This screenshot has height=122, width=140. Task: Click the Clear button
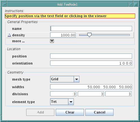[x=70, y=112]
